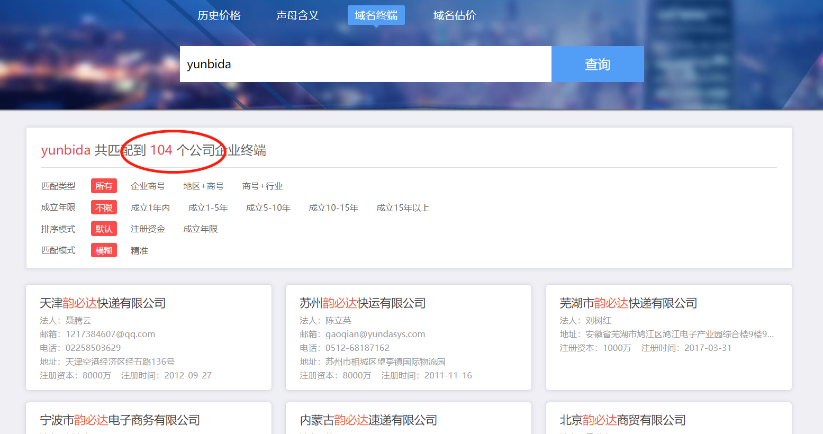Open 苏州韵必达快运有限公司 company card
The height and width of the screenshot is (434, 823).
click(363, 303)
